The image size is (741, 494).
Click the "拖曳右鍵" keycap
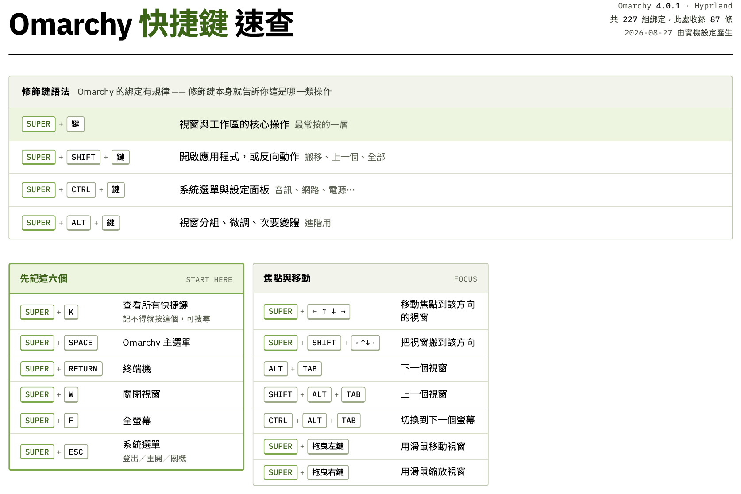[328, 472]
